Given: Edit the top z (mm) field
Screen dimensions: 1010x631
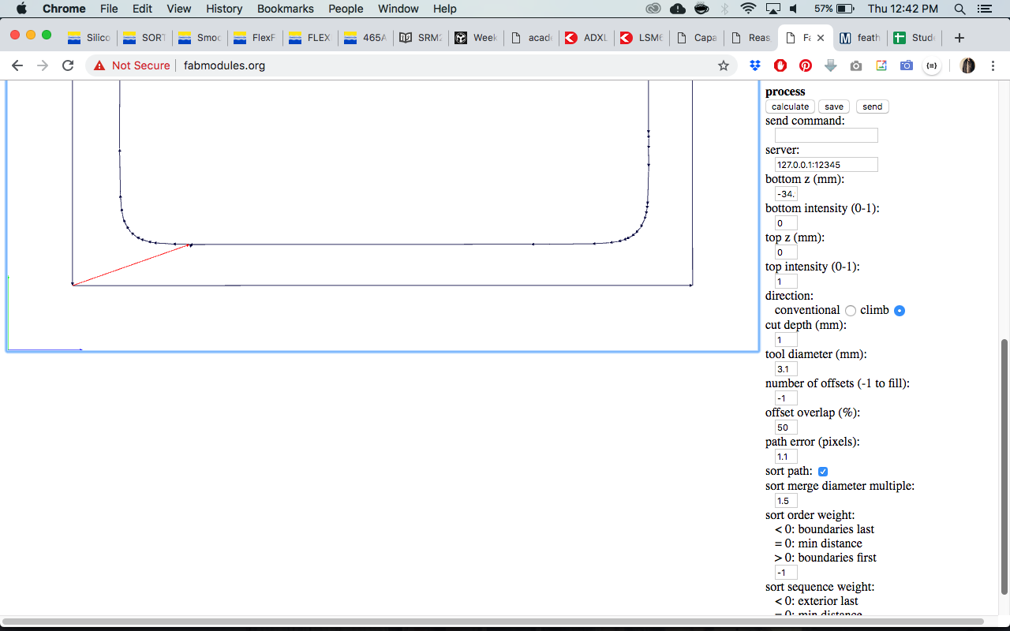Looking at the screenshot, I should click(x=786, y=252).
